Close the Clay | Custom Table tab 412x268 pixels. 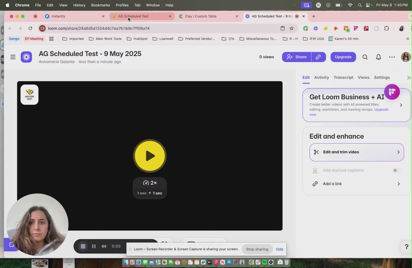click(236, 16)
